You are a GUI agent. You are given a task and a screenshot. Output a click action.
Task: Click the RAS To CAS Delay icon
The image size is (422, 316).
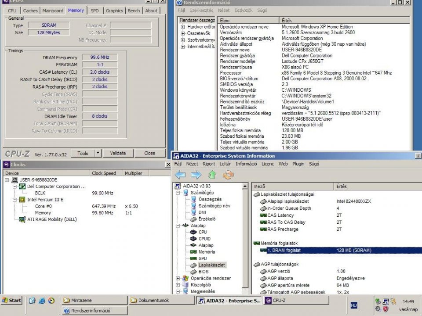coord(263,222)
